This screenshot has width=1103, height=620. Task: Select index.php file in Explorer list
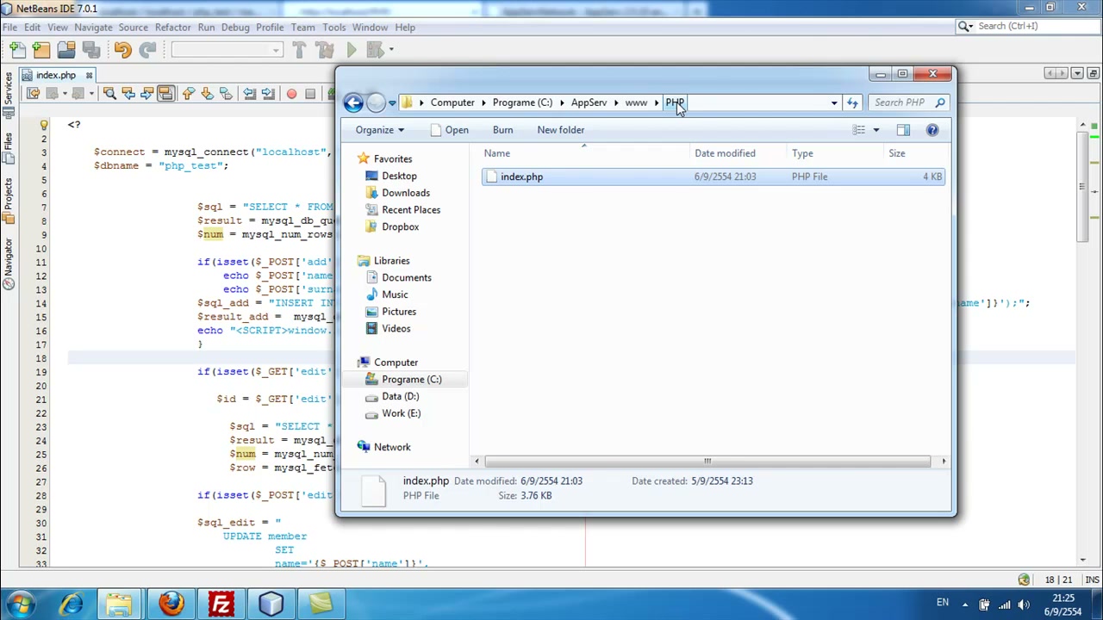[714, 177]
